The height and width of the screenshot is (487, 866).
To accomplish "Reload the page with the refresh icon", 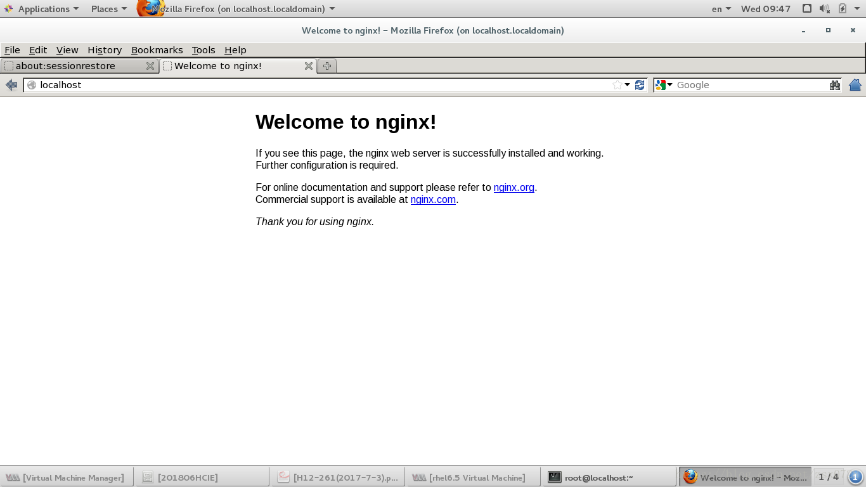I will [640, 85].
